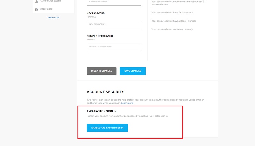Focus the Current Password field
The width and height of the screenshot is (255, 146).
[x=114, y=2]
